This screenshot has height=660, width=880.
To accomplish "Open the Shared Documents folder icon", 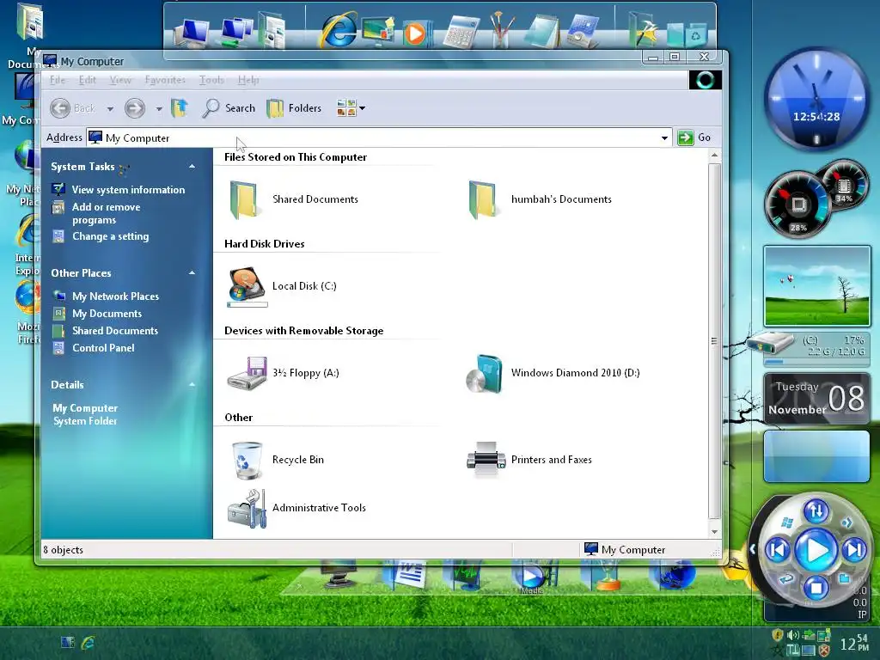I will tap(243, 199).
